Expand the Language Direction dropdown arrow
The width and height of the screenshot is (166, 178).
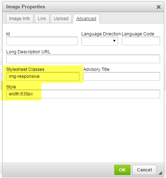point(114,41)
